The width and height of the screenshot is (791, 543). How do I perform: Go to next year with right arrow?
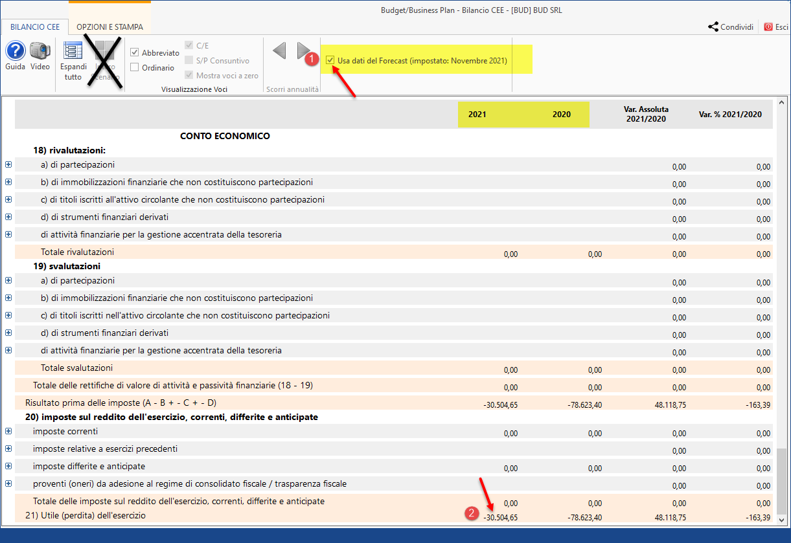pos(304,50)
